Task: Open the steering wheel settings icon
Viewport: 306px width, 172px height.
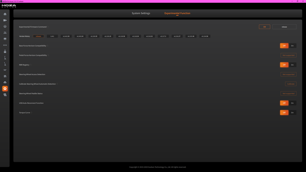Action: pos(5,27)
